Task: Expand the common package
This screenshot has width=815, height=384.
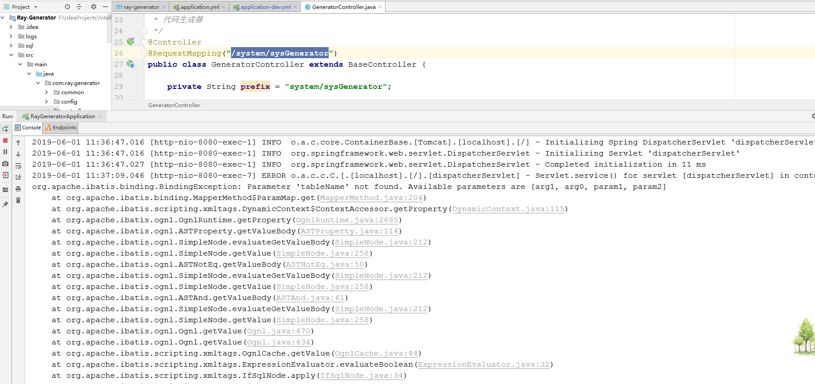Action: click(47, 92)
